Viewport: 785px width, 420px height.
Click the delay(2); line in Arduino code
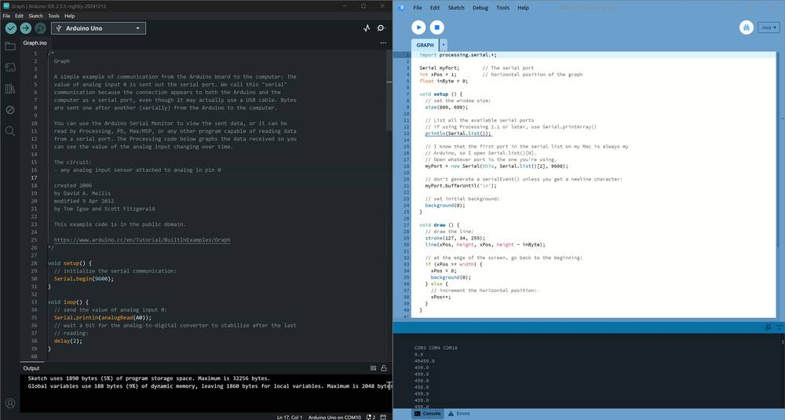68,341
